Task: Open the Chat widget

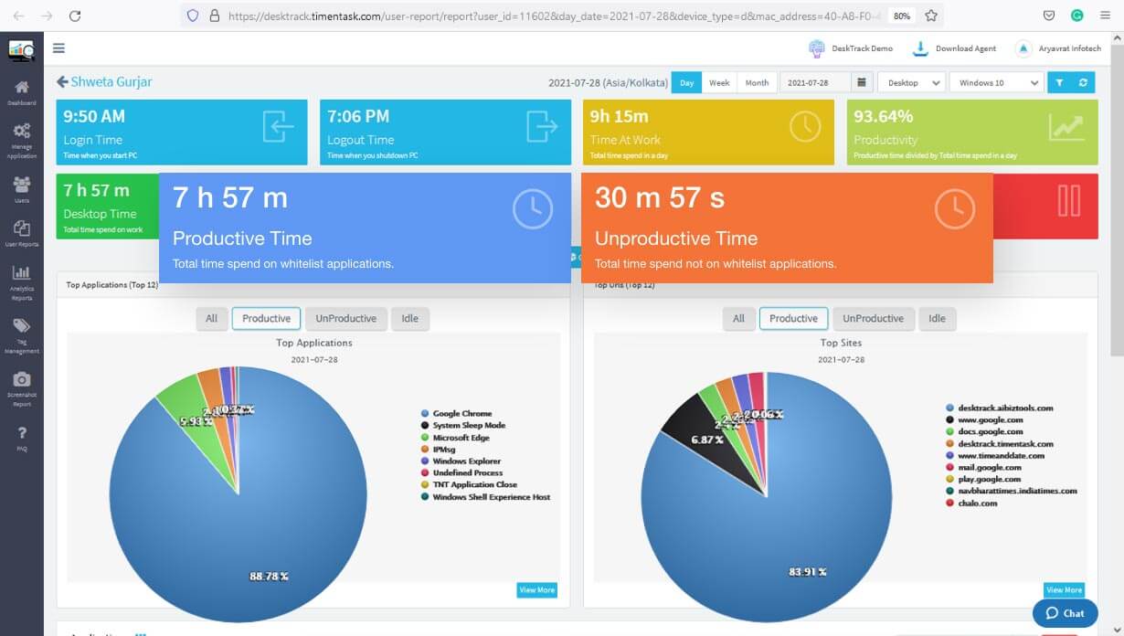Action: (1065, 613)
